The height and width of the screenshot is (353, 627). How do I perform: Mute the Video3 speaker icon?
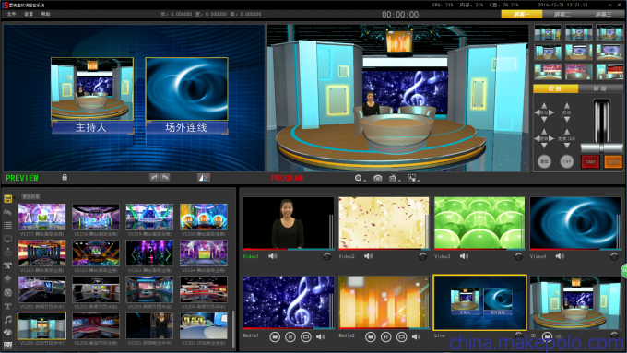[464, 256]
